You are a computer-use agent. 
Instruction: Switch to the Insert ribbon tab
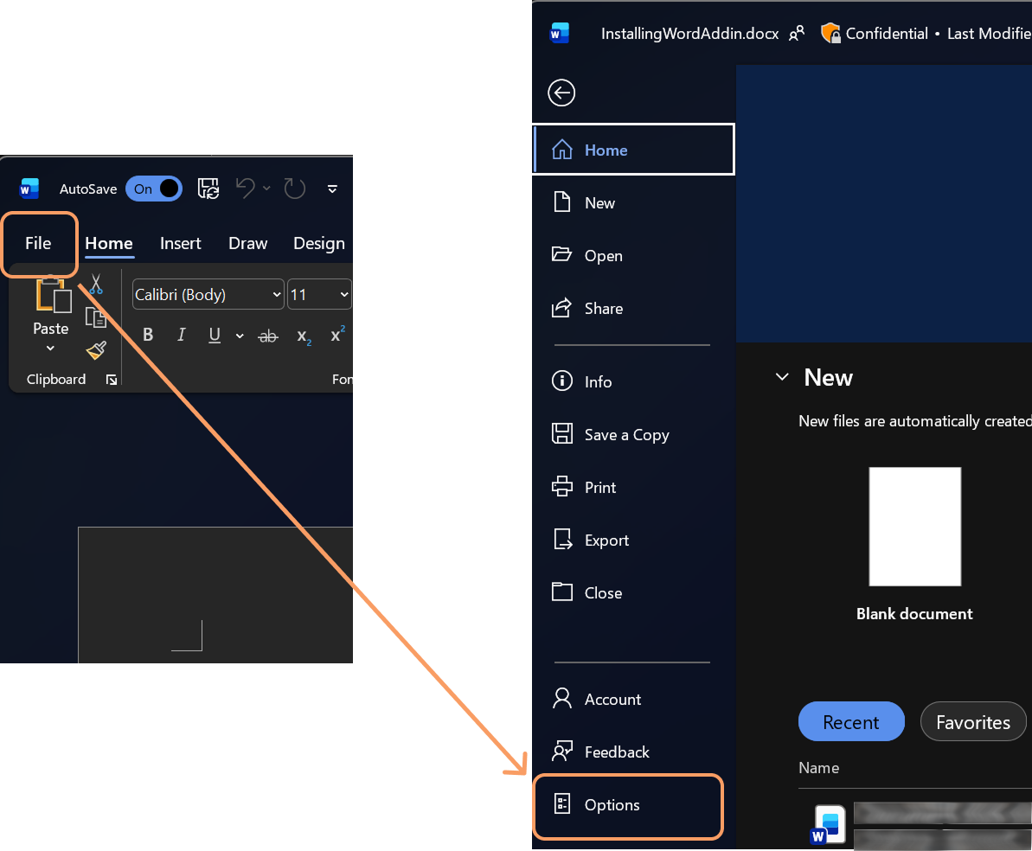click(x=180, y=243)
